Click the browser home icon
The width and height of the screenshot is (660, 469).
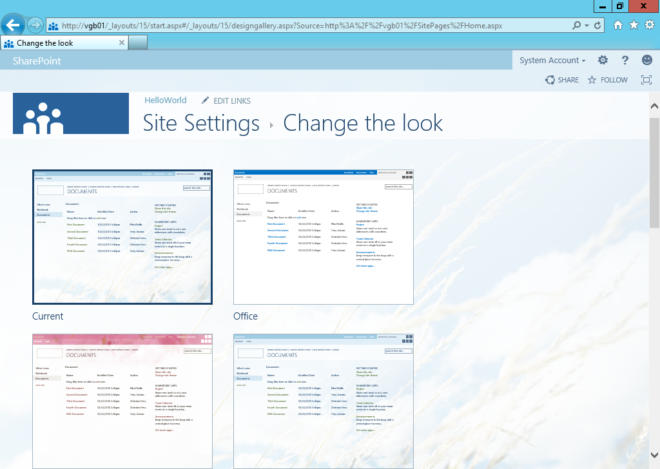617,25
